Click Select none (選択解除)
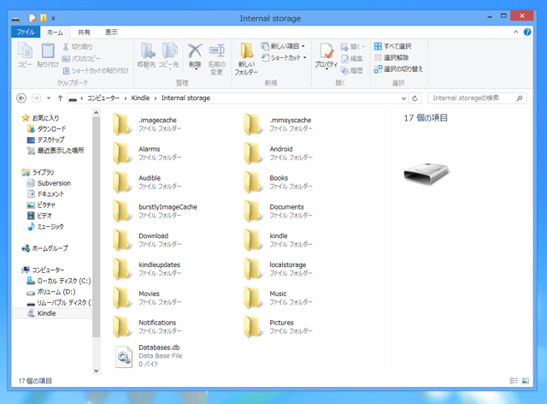547x404 pixels. coord(391,57)
